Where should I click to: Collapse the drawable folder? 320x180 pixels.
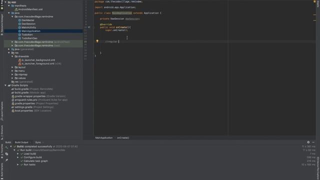tap(12, 56)
